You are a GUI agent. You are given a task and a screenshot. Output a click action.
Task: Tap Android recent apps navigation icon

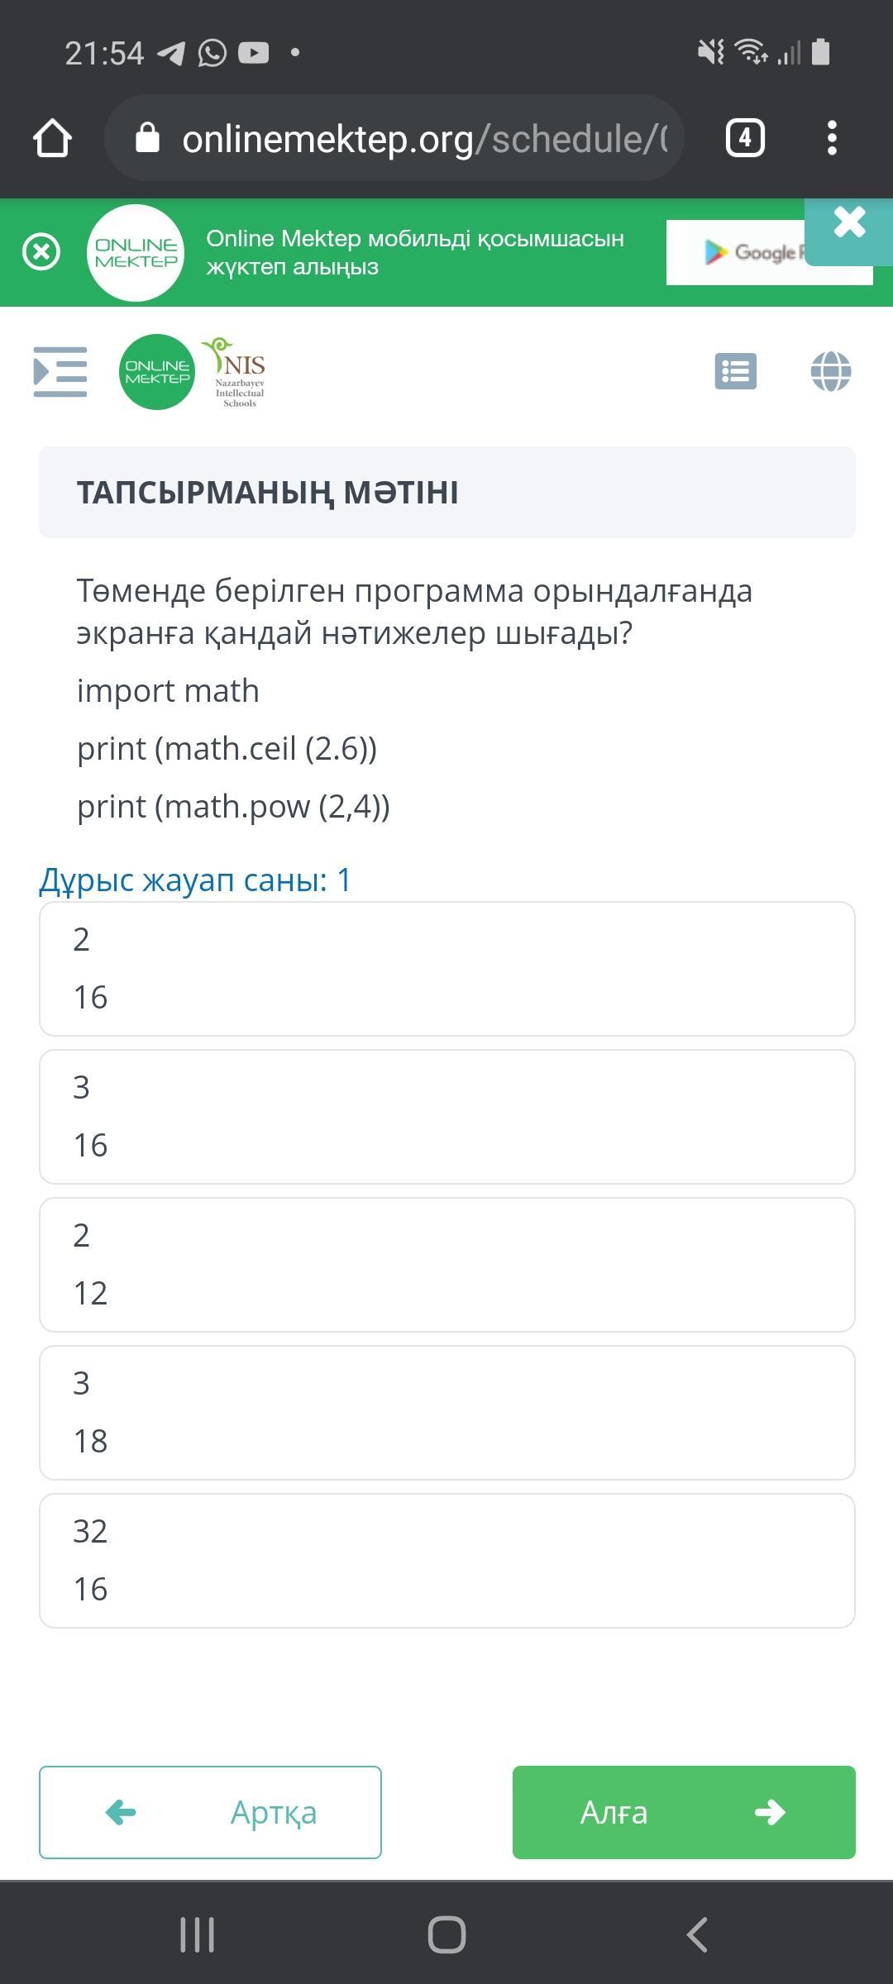click(197, 1935)
